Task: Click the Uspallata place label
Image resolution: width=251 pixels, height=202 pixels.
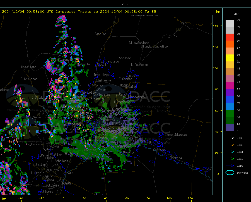Action: point(29,67)
